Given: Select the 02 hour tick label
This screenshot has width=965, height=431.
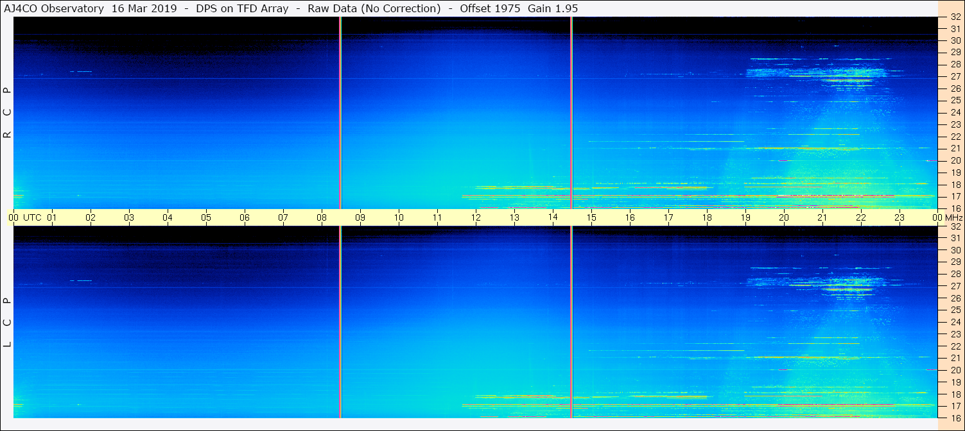Looking at the screenshot, I should 91,217.
